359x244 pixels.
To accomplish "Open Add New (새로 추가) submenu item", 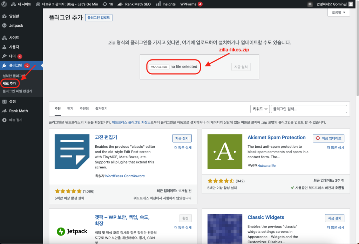I will click(9, 83).
